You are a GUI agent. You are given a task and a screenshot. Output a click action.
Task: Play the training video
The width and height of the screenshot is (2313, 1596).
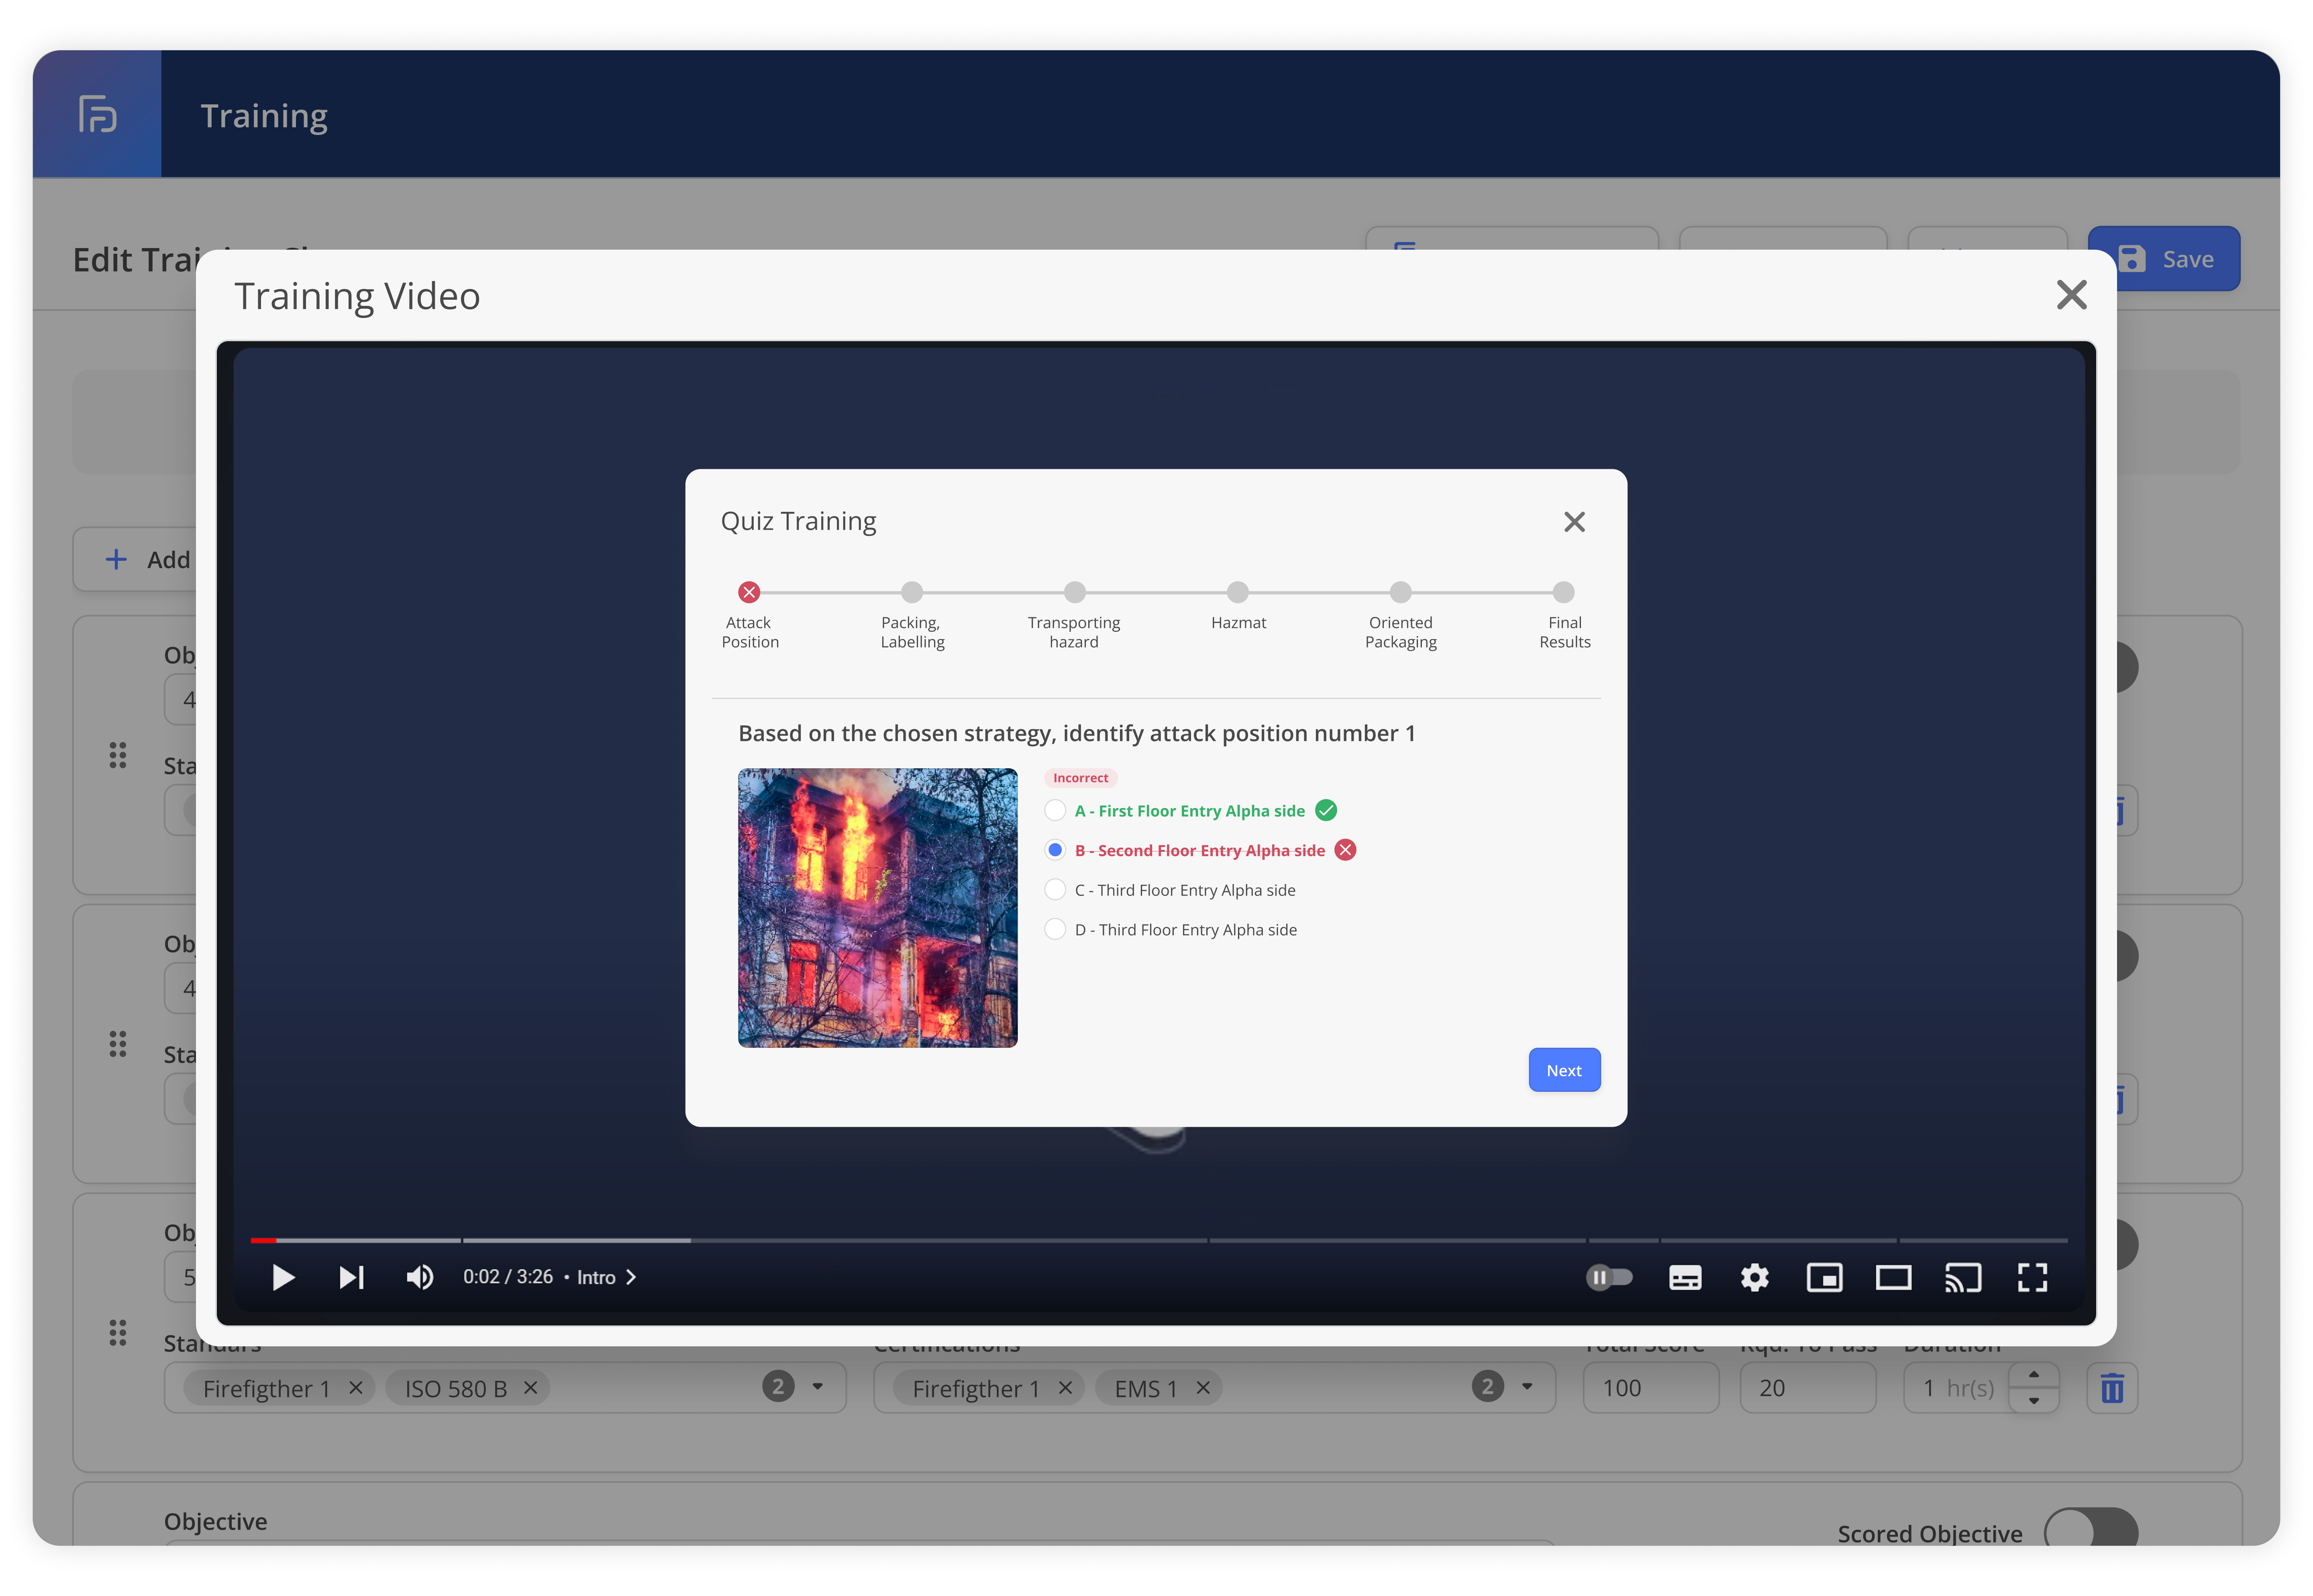pyautogui.click(x=283, y=1277)
